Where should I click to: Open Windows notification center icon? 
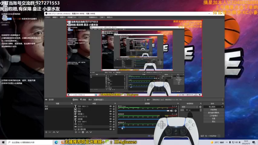pos(254,142)
